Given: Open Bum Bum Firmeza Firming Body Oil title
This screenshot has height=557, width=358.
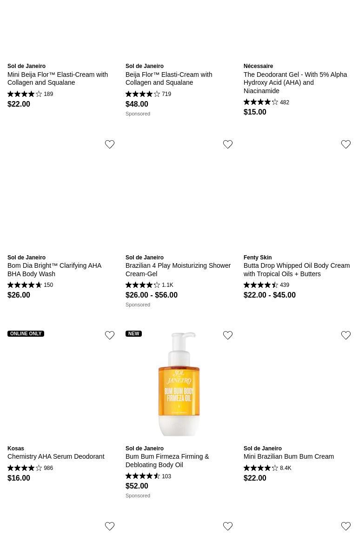Looking at the screenshot, I should [167, 461].
